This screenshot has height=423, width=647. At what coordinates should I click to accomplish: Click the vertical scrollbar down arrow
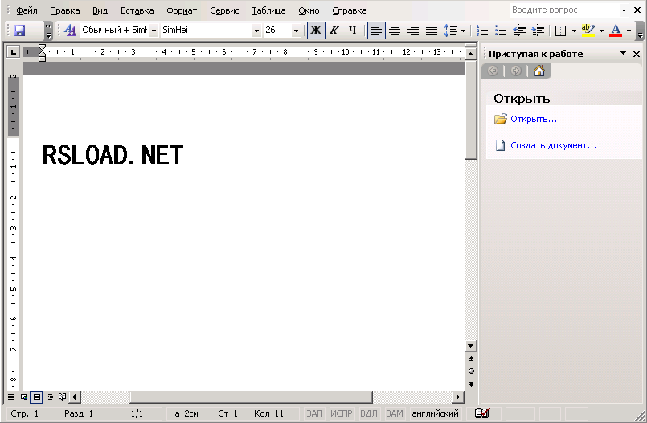point(470,346)
